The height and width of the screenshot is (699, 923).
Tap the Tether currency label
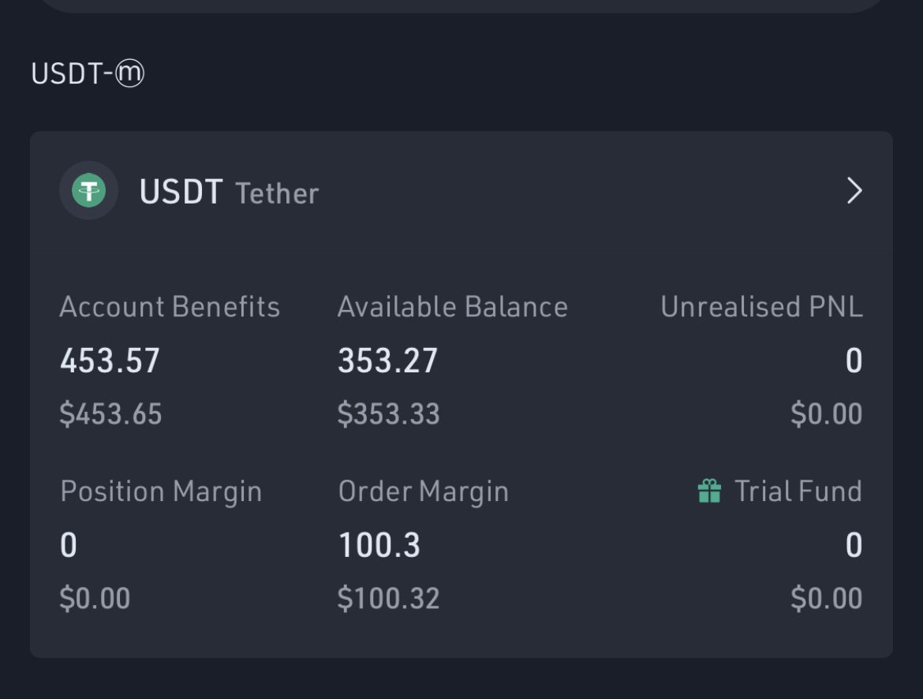(277, 193)
